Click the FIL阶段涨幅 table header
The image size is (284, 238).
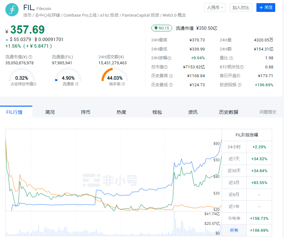tap(247, 135)
